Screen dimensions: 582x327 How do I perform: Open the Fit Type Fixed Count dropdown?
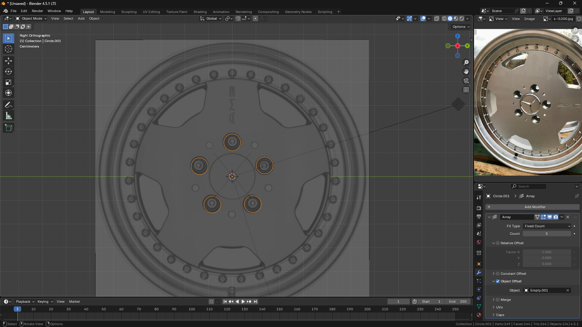pos(547,226)
